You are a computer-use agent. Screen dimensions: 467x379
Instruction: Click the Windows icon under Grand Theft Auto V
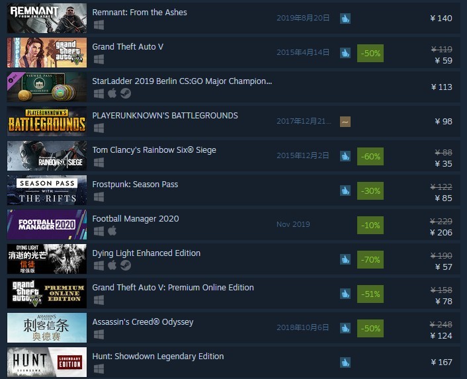pos(99,60)
